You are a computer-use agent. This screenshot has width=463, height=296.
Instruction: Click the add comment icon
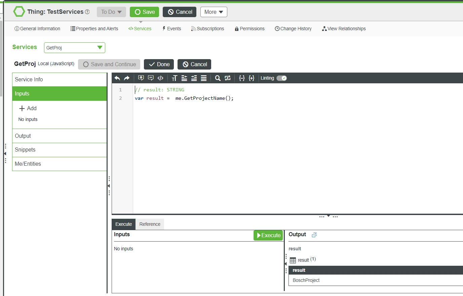(141, 78)
